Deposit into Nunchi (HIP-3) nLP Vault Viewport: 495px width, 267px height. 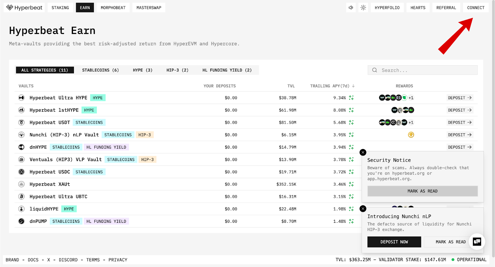[x=460, y=135]
